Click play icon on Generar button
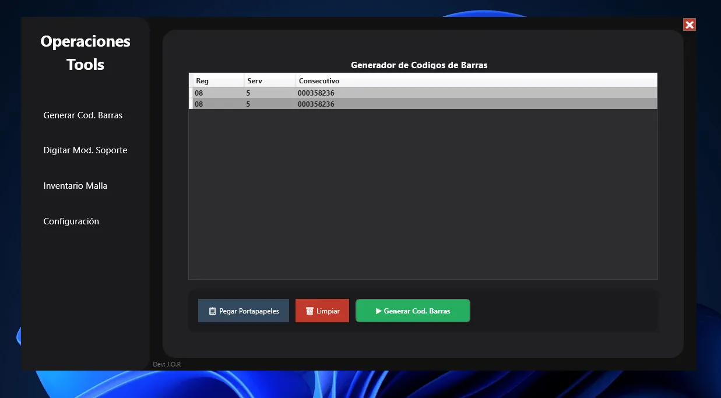 pyautogui.click(x=379, y=311)
